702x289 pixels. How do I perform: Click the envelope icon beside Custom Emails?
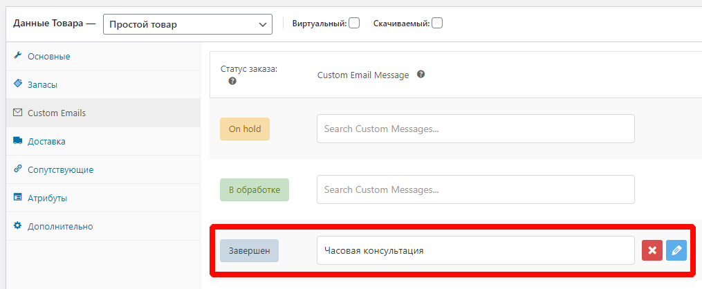(18, 113)
